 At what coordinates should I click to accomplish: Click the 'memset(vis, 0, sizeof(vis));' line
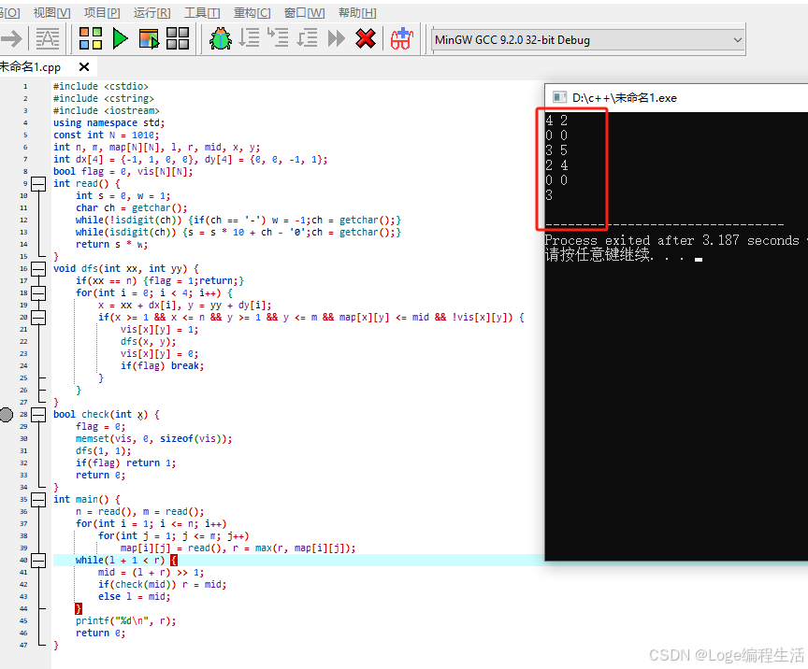point(154,439)
